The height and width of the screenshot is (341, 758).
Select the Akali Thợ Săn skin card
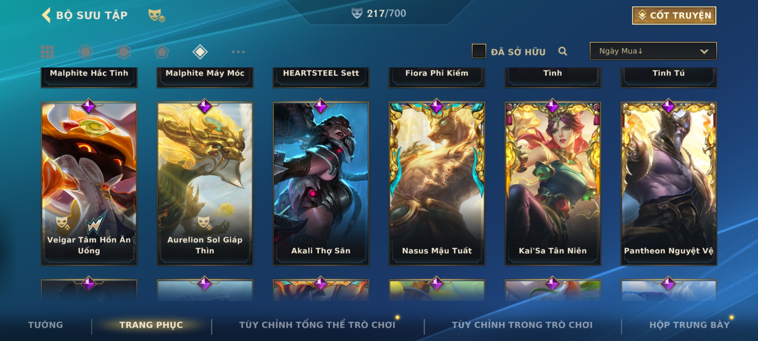pos(321,183)
